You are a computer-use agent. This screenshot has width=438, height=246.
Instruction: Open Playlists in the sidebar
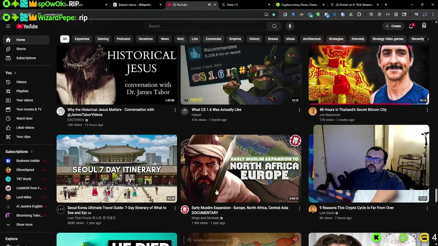tap(26, 91)
